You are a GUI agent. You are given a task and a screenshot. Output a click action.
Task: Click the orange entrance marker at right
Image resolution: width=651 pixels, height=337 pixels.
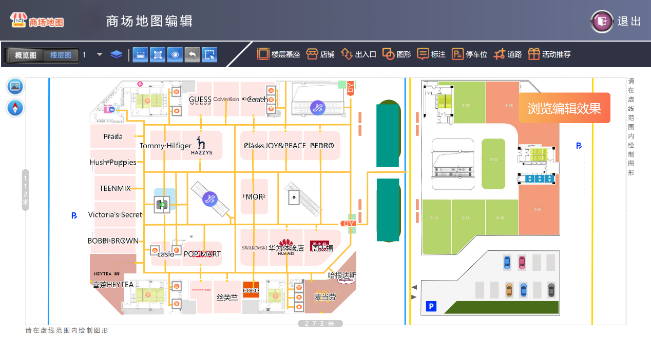point(349,223)
